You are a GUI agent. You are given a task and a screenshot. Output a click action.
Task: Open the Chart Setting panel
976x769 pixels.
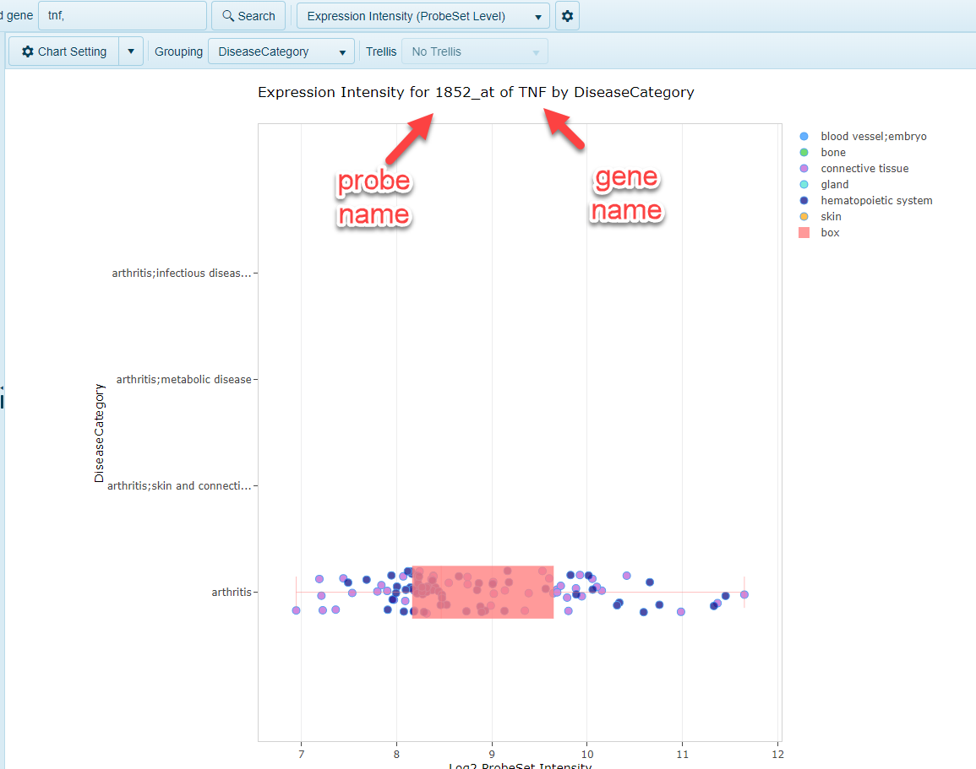tap(68, 51)
